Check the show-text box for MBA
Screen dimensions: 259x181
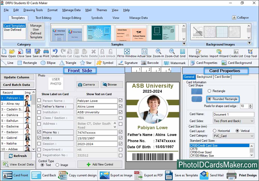[121, 118]
